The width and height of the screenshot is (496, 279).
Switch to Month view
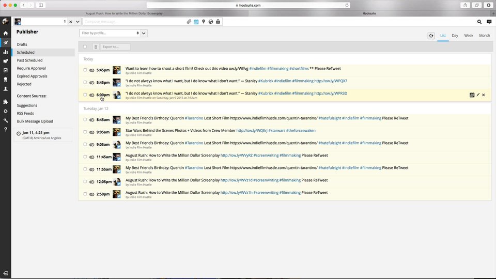[484, 36]
